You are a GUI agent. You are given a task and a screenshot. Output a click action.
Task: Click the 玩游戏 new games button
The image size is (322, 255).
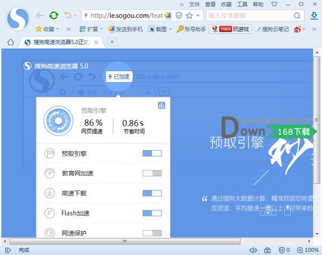click(230, 29)
